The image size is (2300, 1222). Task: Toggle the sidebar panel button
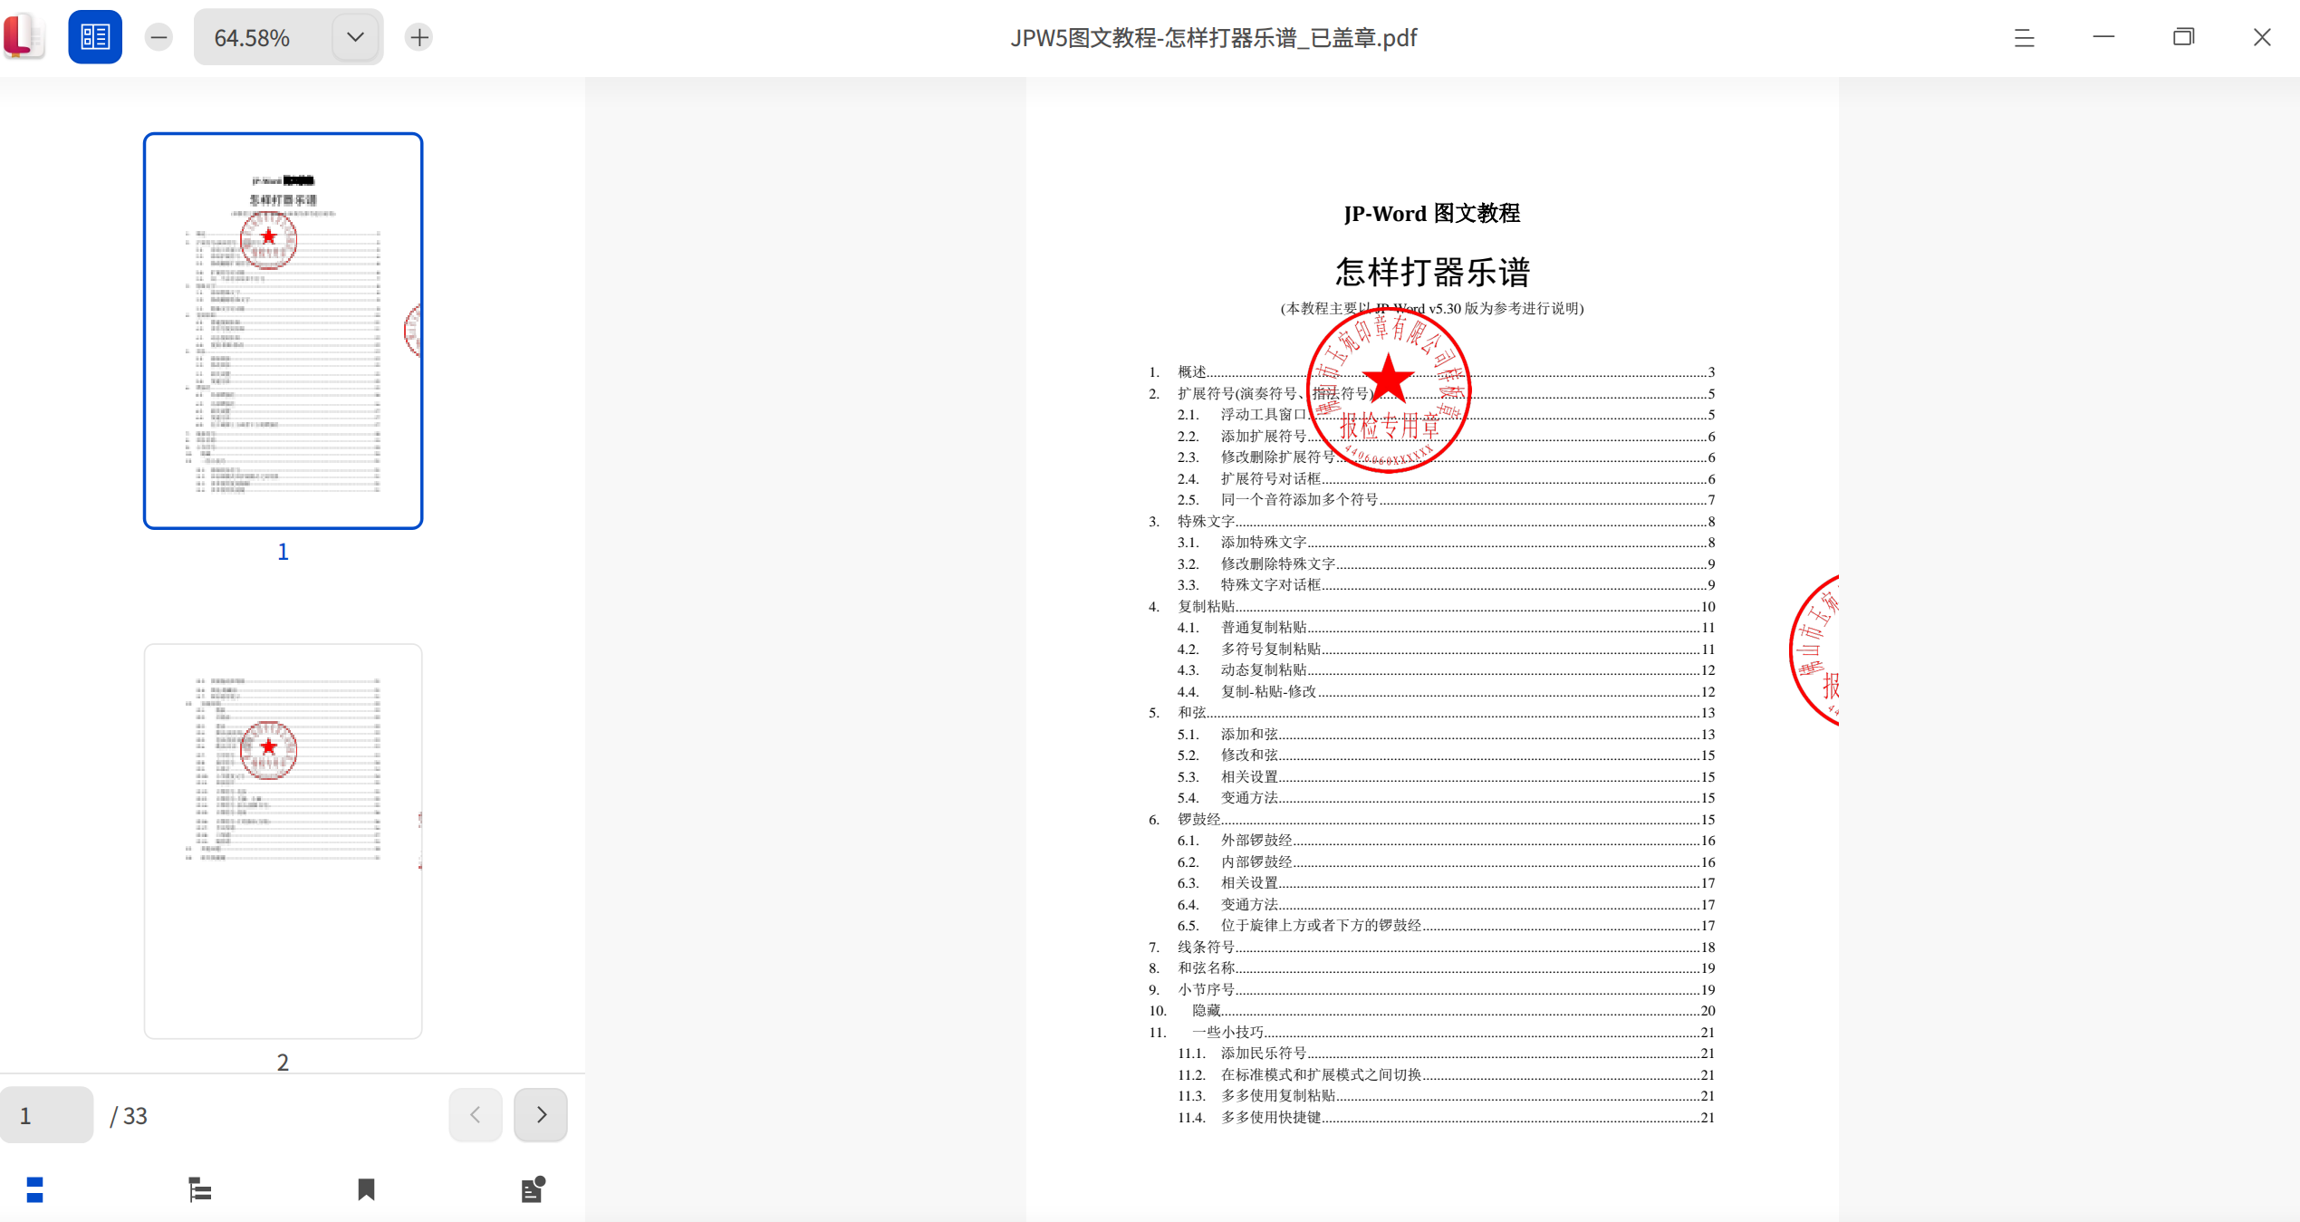point(95,37)
